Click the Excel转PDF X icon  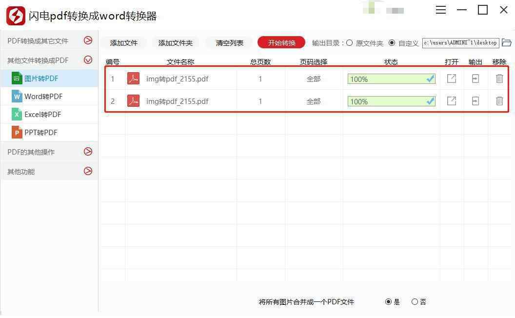click(x=17, y=114)
